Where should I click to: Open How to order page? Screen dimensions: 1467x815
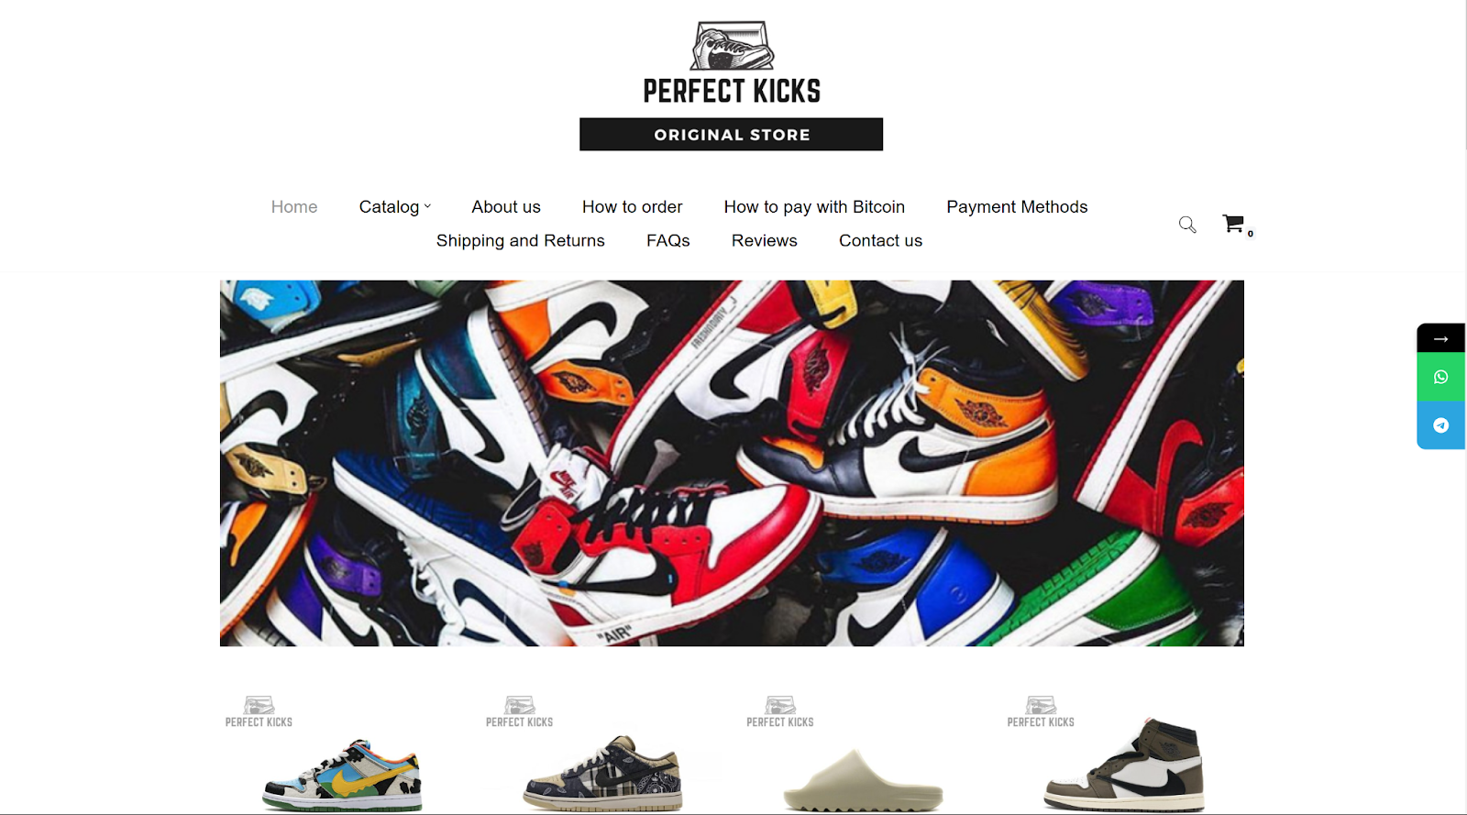(x=633, y=207)
